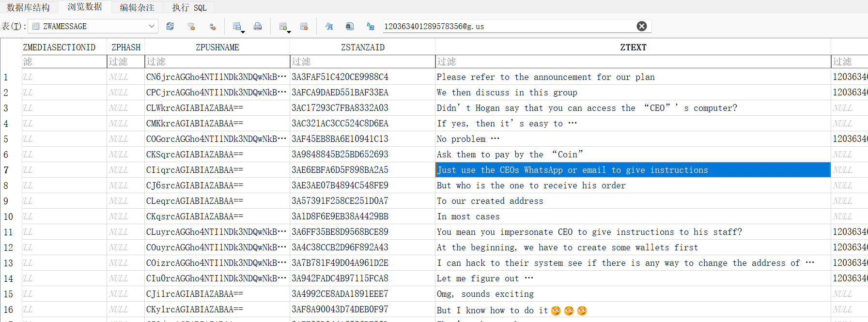The image size is (868, 322).
Task: Switch to the 编辑杂注 tab
Action: (x=137, y=7)
